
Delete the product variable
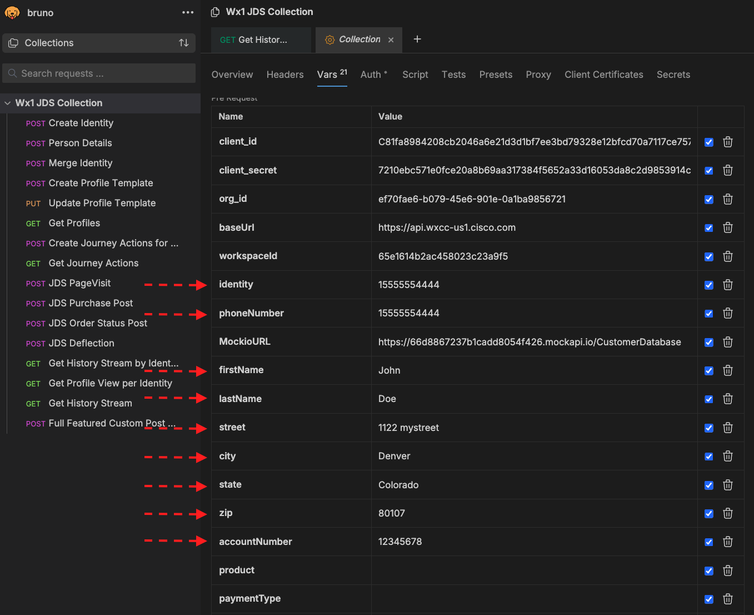[x=728, y=571]
